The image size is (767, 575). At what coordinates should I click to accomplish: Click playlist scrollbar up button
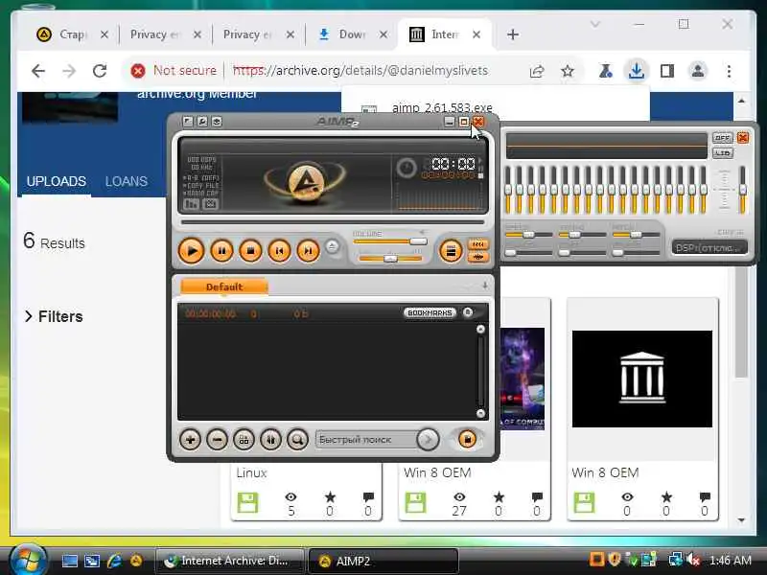480,329
